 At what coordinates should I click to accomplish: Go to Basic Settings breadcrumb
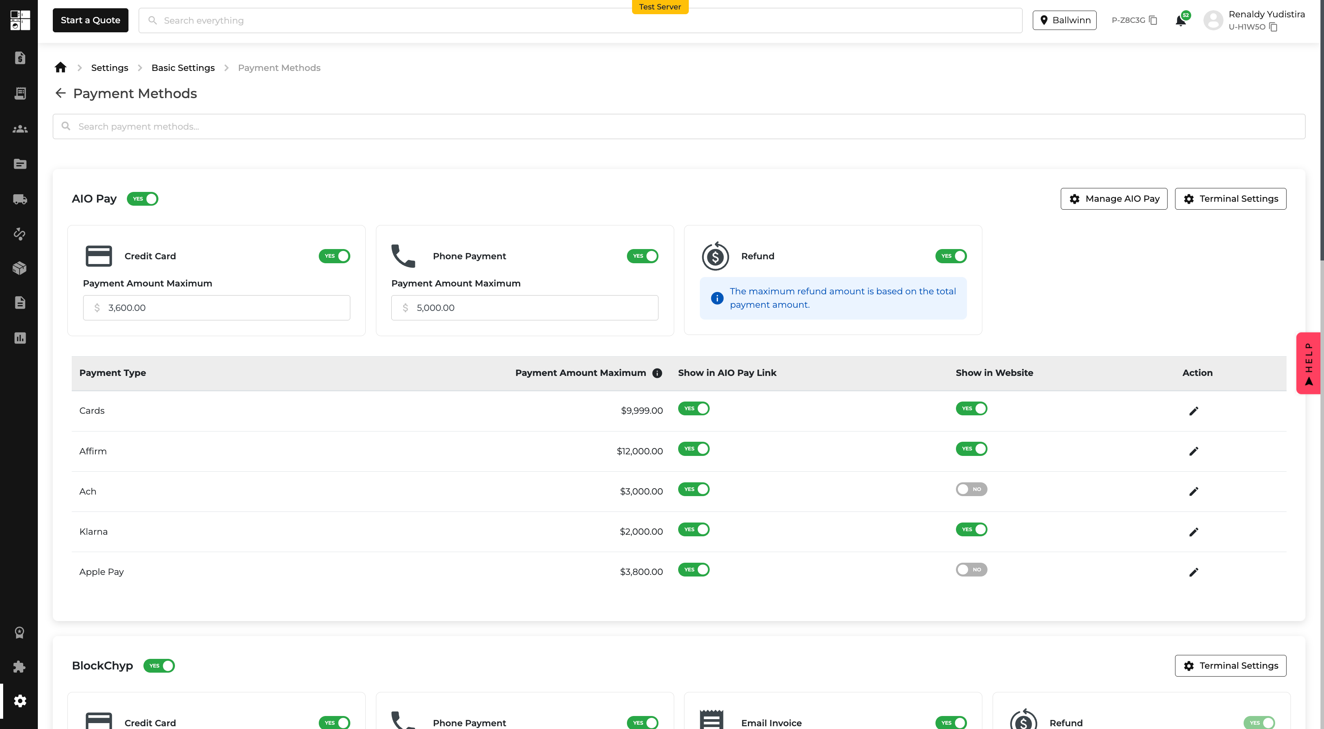(x=183, y=68)
